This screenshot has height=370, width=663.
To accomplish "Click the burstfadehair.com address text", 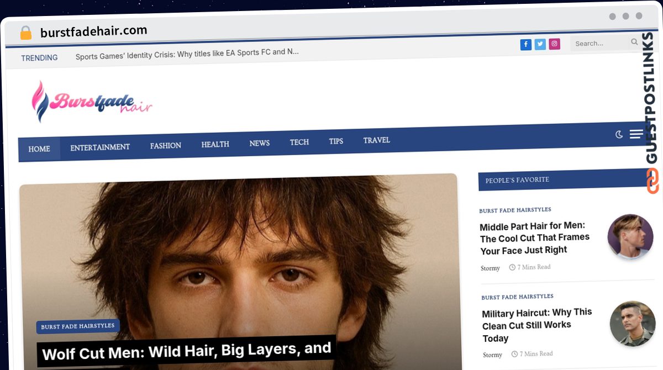I will 94,31.
